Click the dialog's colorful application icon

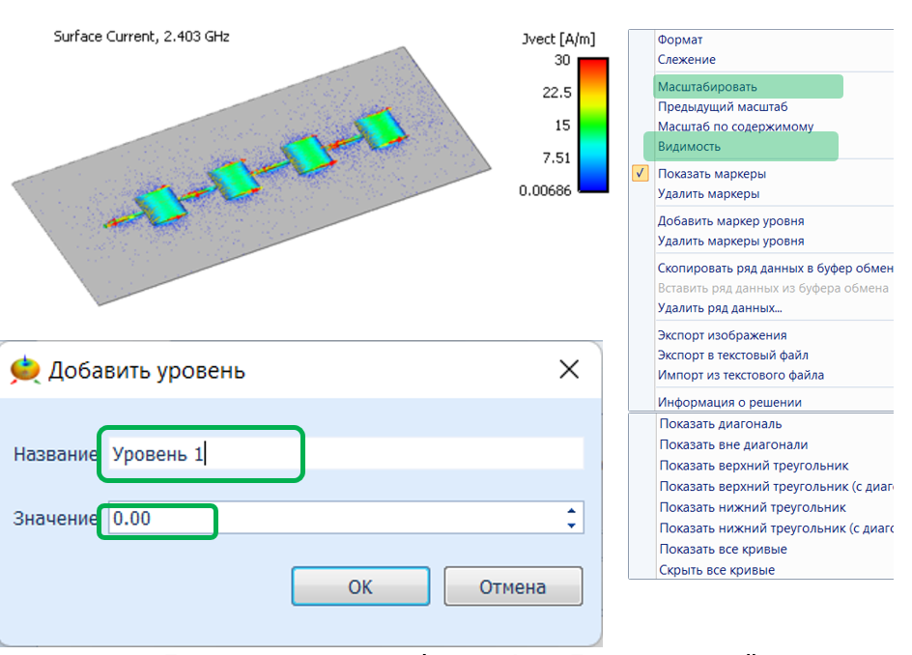click(x=26, y=369)
